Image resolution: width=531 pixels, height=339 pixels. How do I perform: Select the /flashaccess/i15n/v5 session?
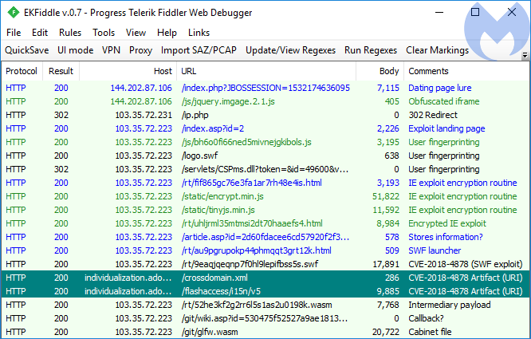(265, 291)
